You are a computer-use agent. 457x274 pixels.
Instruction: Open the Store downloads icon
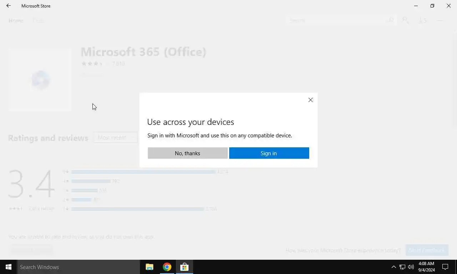pos(423,20)
